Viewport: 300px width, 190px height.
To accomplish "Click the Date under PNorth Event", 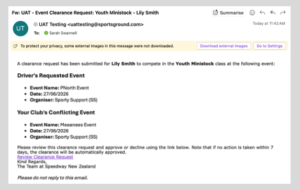I will [49, 94].
